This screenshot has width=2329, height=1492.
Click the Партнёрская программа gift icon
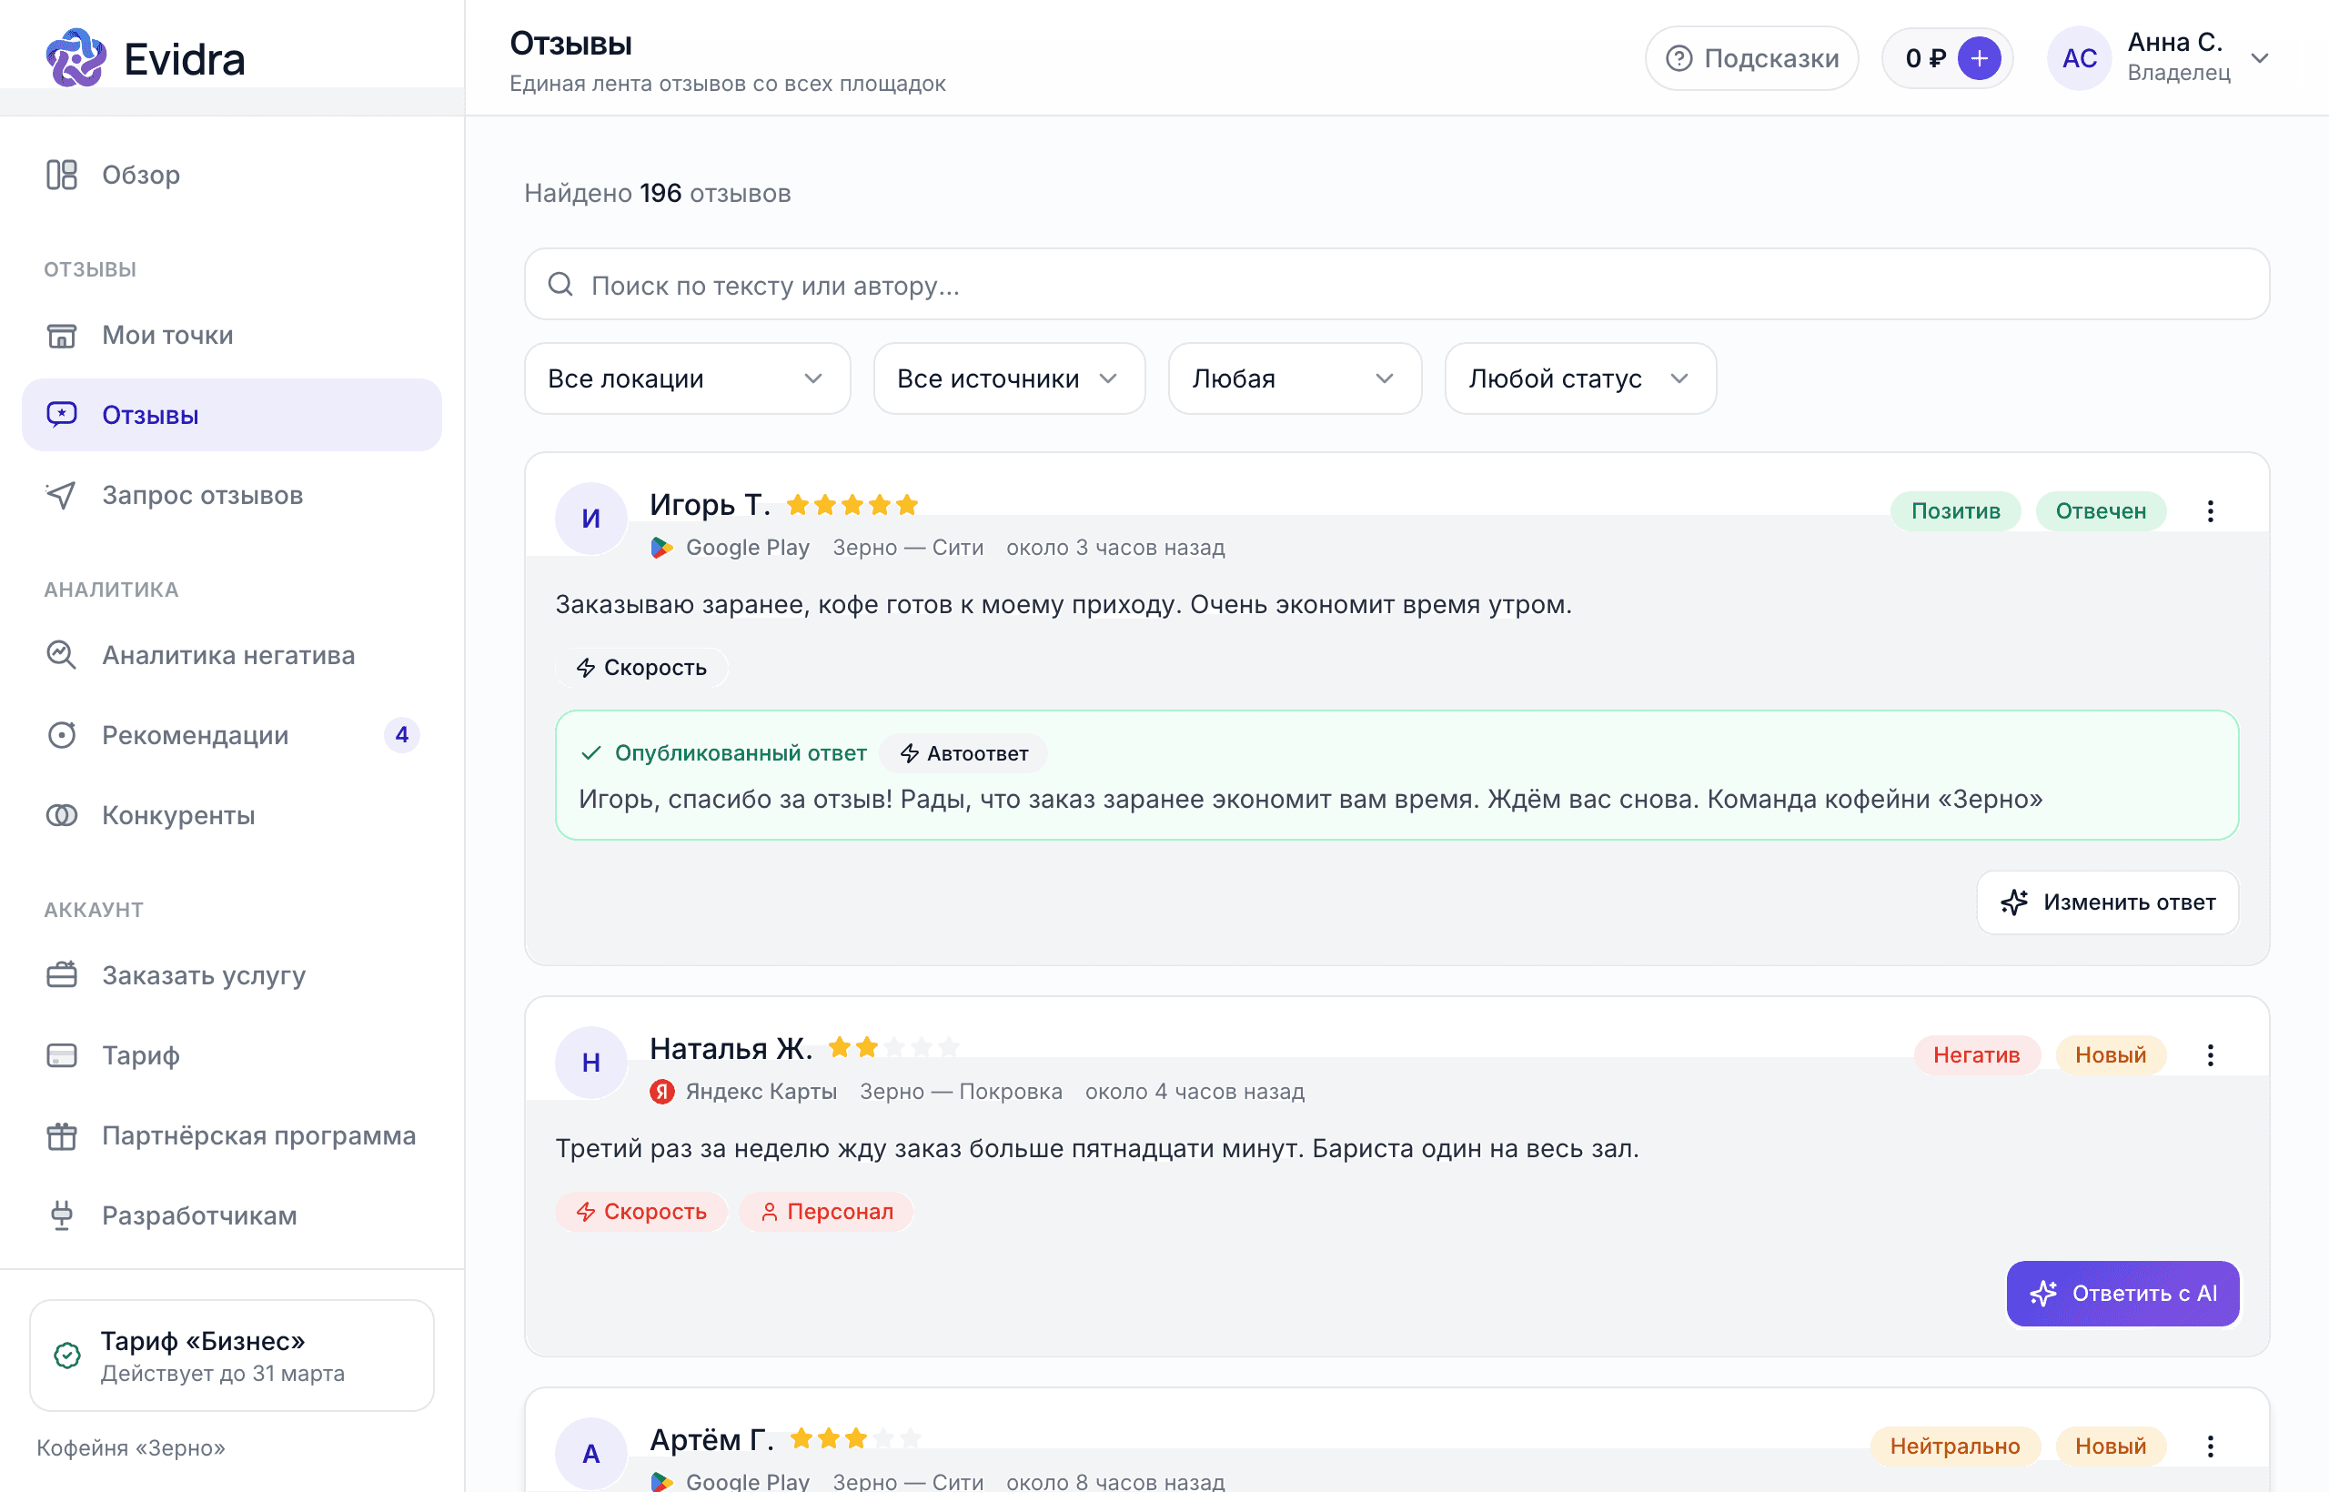click(x=62, y=1135)
